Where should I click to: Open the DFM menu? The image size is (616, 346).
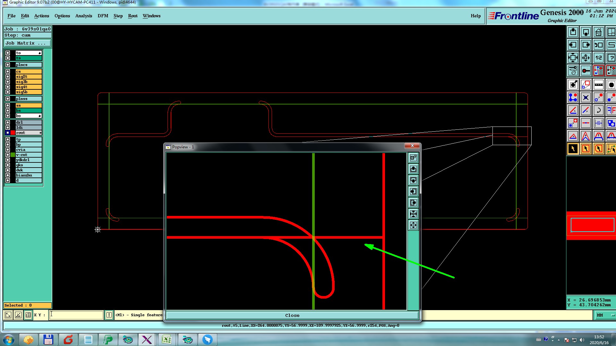pyautogui.click(x=103, y=16)
